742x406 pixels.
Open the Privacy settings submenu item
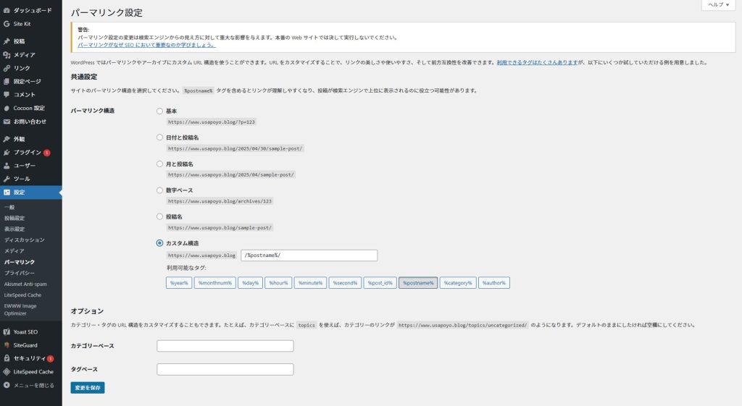click(x=20, y=273)
